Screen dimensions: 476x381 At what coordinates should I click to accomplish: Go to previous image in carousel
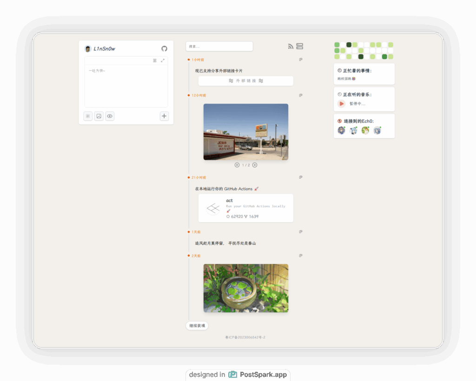coord(237,165)
